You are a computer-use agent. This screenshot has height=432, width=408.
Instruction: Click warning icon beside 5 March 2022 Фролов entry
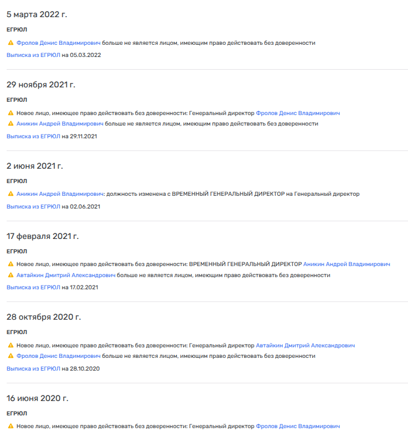click(x=11, y=43)
